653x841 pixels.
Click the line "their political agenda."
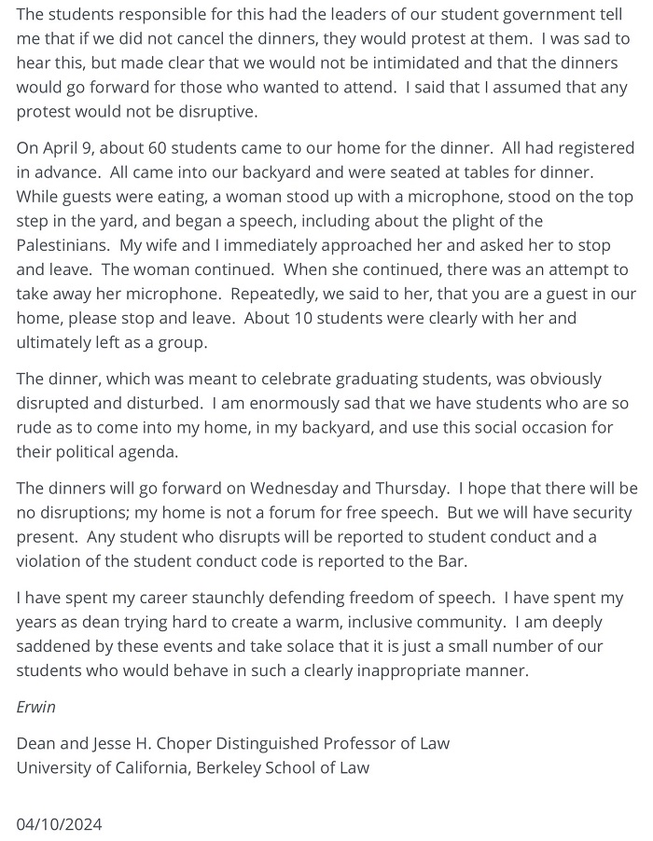(x=97, y=451)
